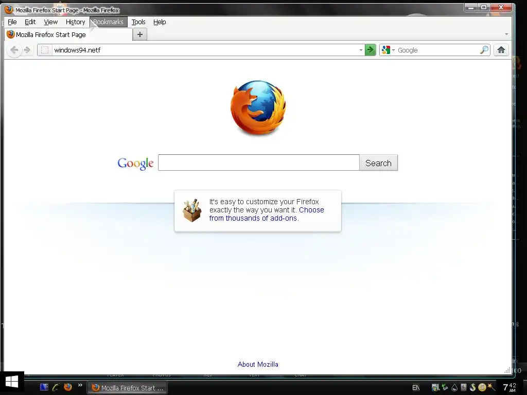
Task: Select the Mozilla Firefox Start Page tab
Action: click(68, 34)
